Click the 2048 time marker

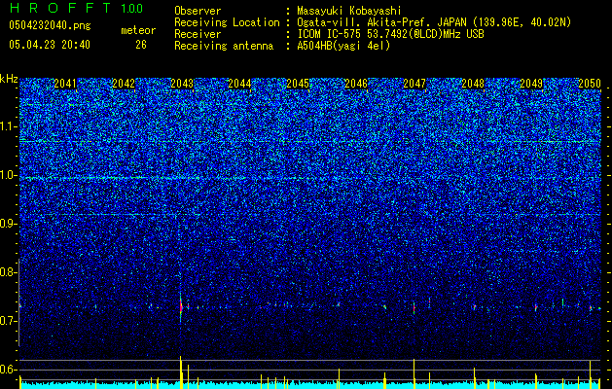tap(473, 84)
